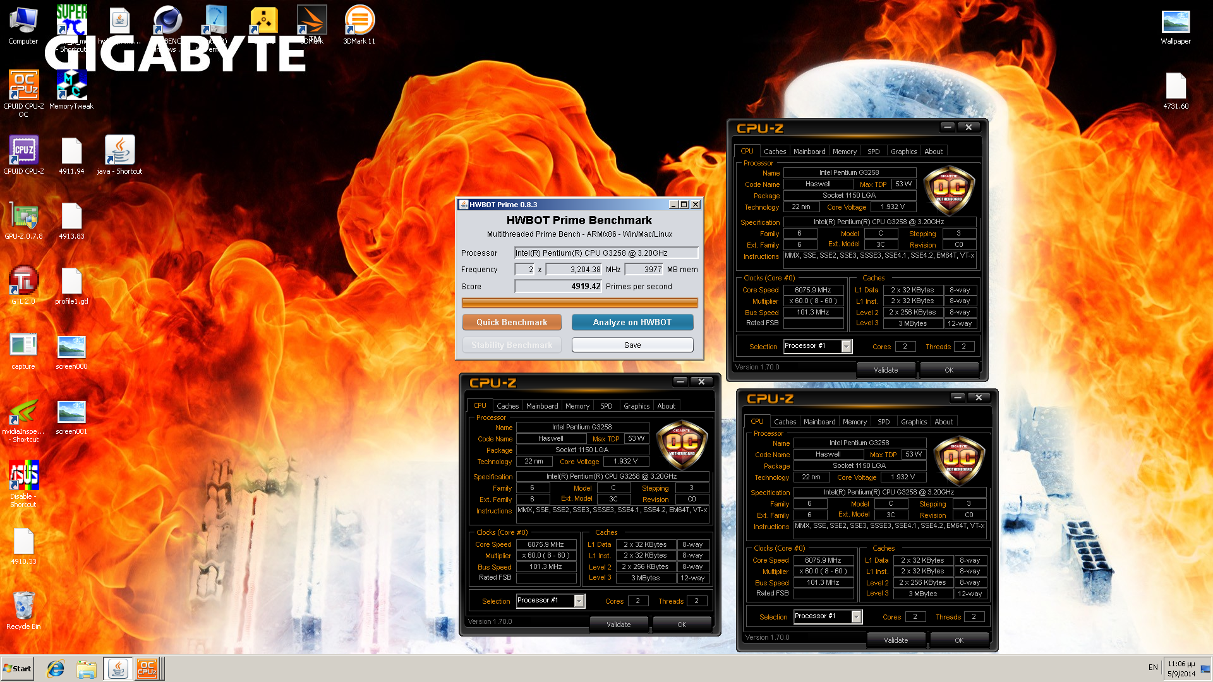
Task: Switch to Caches tab in upper-right CPU-Z
Action: (x=775, y=152)
